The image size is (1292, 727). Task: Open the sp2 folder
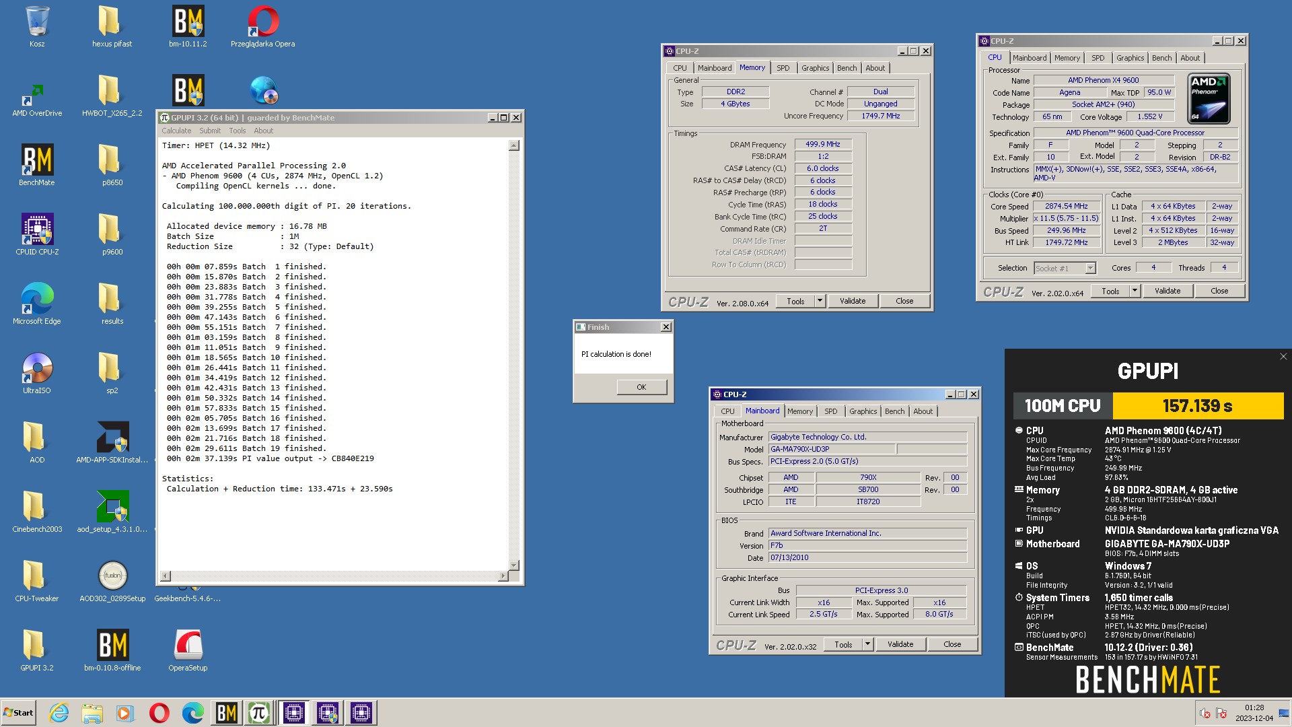(x=112, y=374)
